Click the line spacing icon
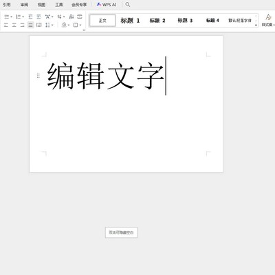The image size is (275, 275). (x=47, y=25)
